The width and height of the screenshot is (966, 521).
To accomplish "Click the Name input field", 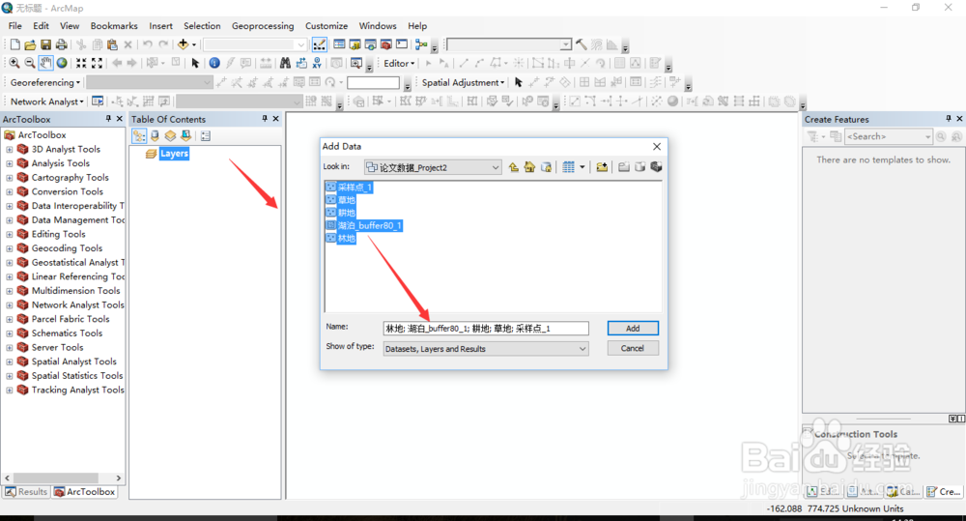I will pyautogui.click(x=486, y=329).
